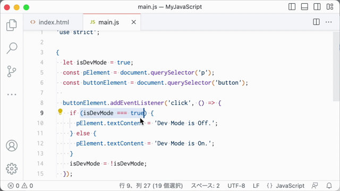Click the lightbulb code action on line 9
The width and height of the screenshot is (340, 191).
(60, 112)
